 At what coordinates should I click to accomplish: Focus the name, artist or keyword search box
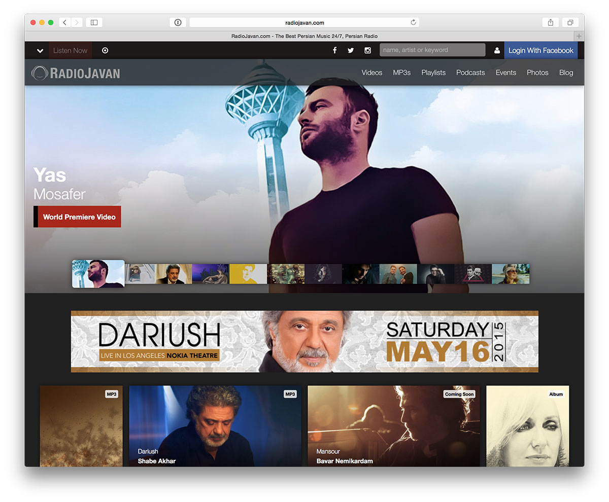pyautogui.click(x=432, y=50)
